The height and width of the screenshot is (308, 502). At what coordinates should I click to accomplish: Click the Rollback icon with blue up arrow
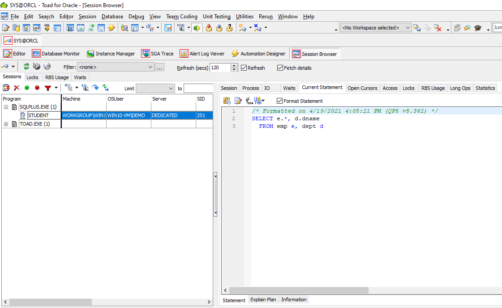tap(219, 28)
